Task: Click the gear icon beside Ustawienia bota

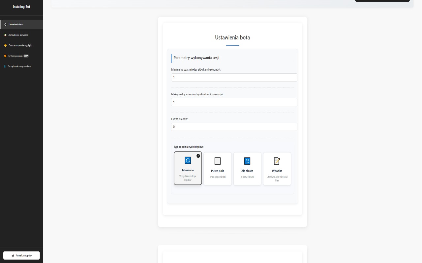Action: pyautogui.click(x=5, y=24)
